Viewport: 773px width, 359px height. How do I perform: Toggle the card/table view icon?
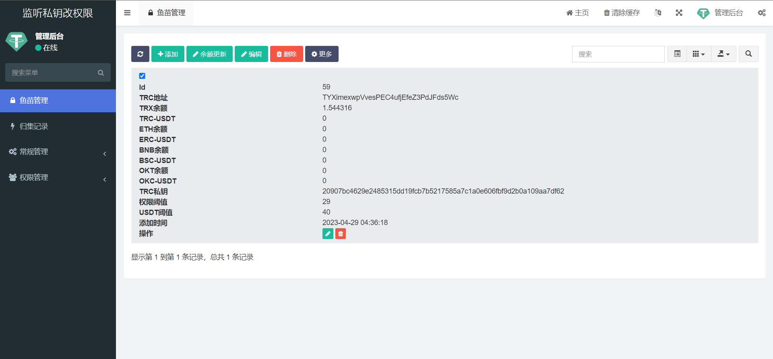point(677,54)
